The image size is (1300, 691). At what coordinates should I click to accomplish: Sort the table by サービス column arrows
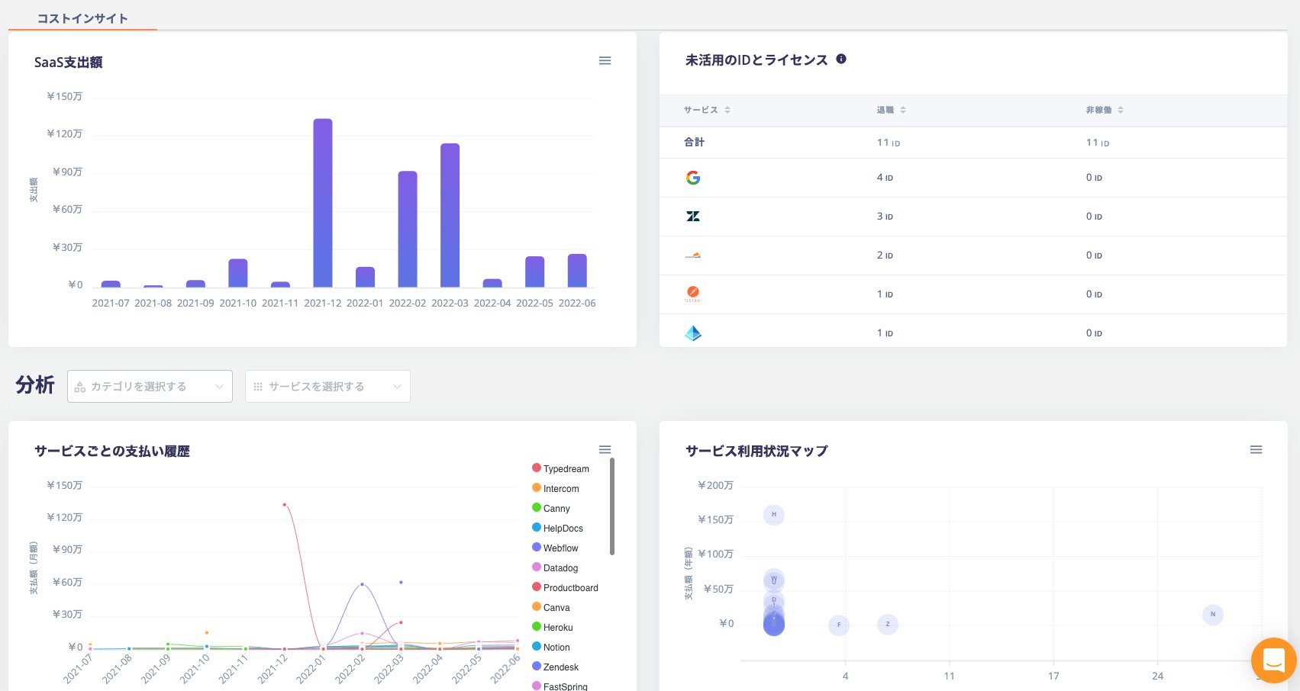(727, 110)
